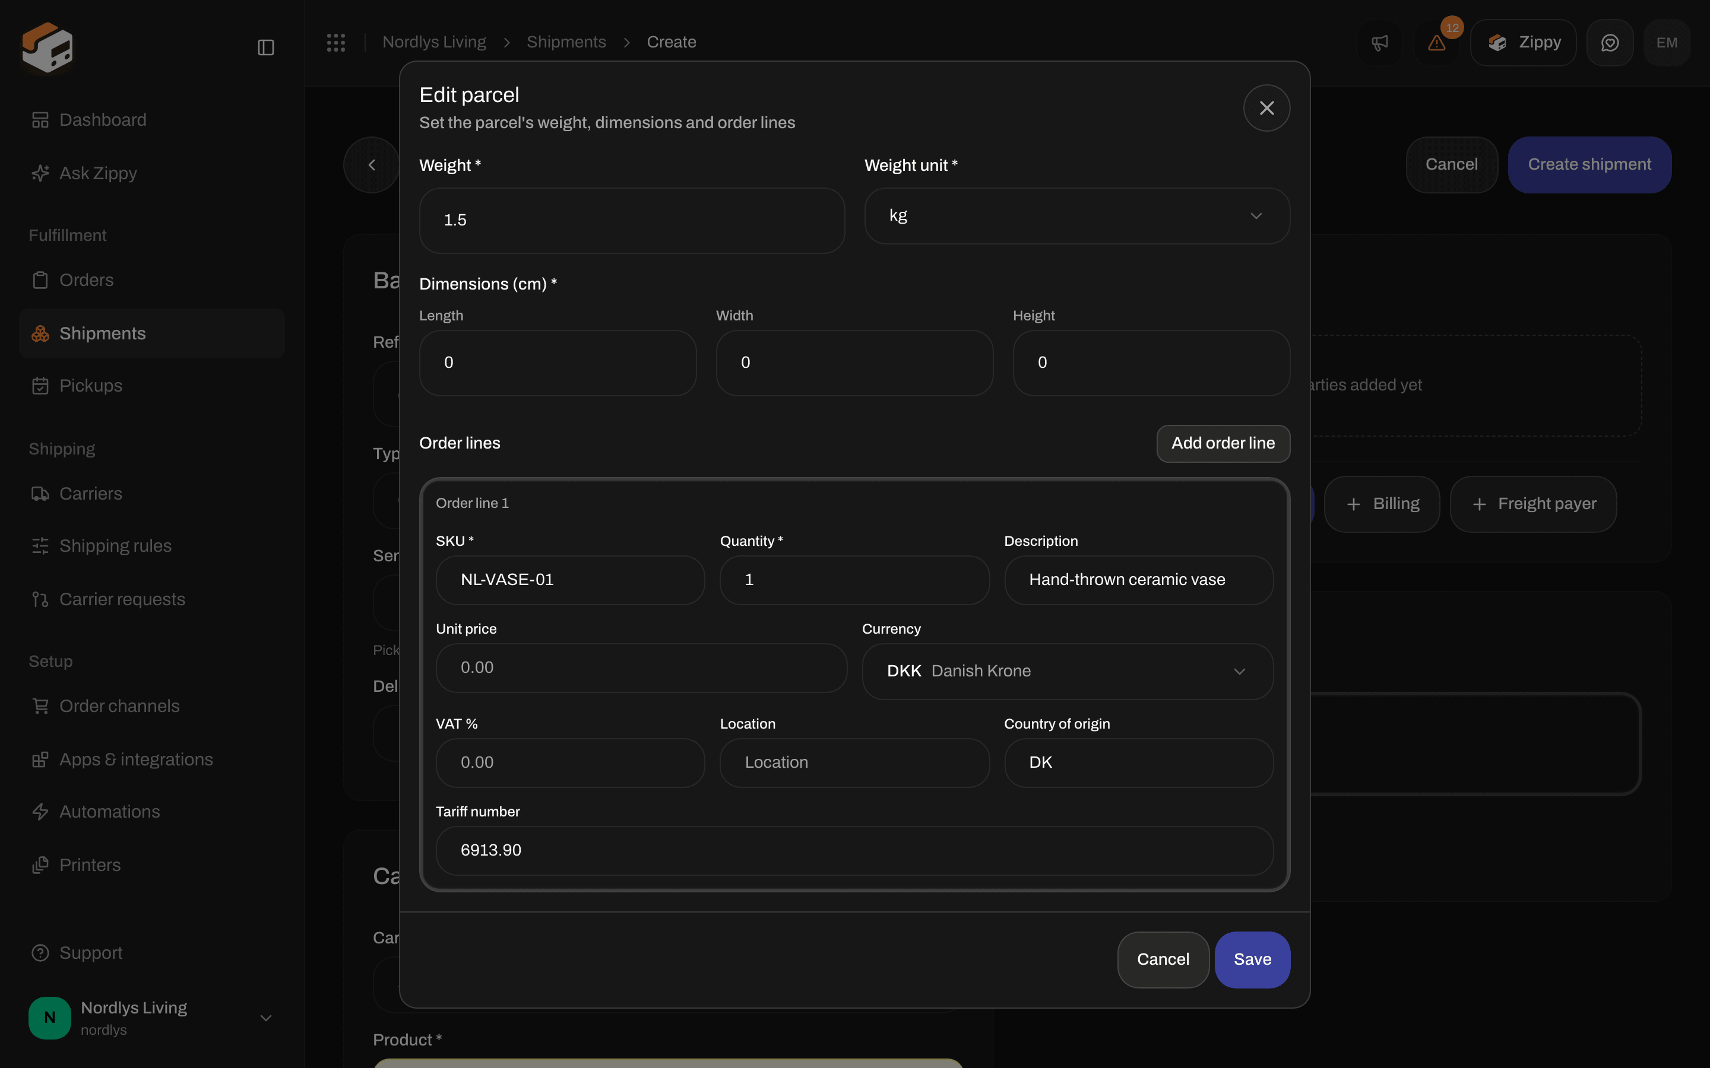The height and width of the screenshot is (1068, 1710).
Task: Expand the Nordlys Living account switcher
Action: 152,1018
